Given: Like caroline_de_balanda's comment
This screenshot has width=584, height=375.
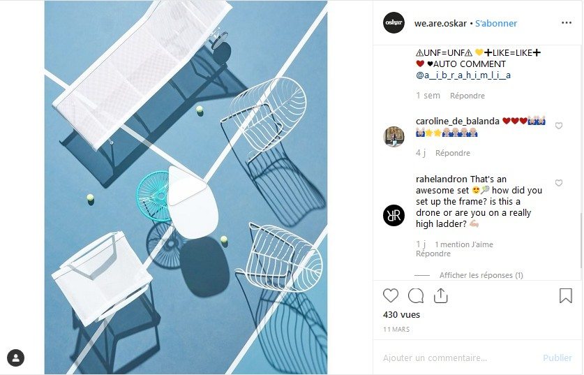Looking at the screenshot, I should coord(559,126).
